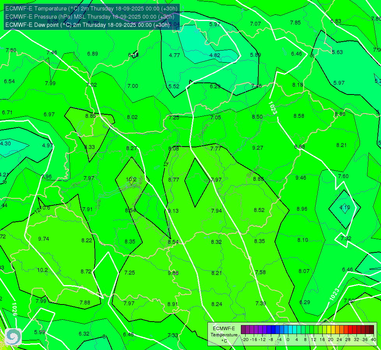The width and height of the screenshot is (381, 350).
Task: Click the map value 8.24
Action: (216, 304)
